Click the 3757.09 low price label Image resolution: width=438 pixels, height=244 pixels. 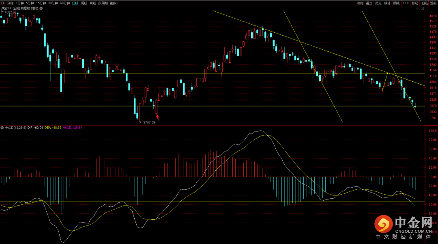pos(149,122)
